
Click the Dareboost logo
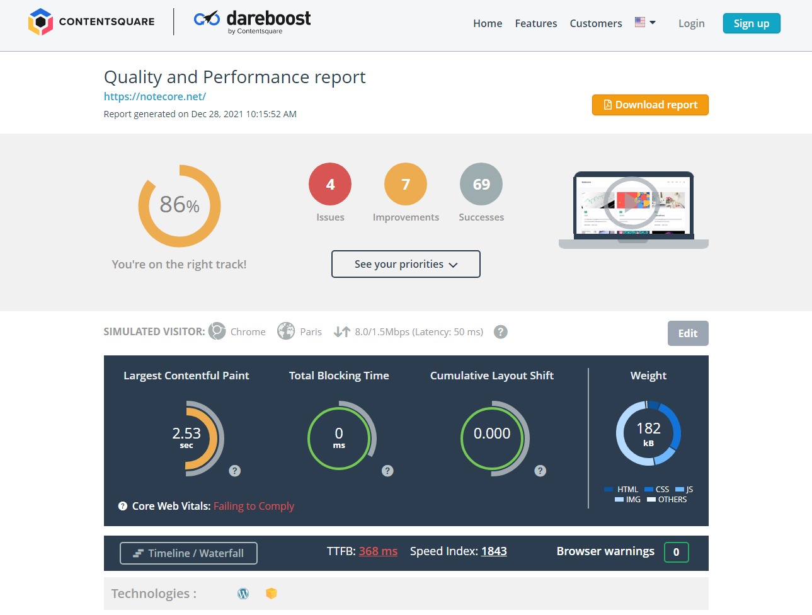tap(252, 21)
